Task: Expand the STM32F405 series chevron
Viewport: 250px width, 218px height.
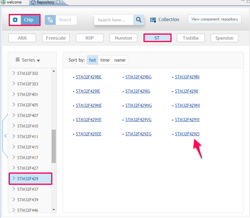Action: pos(14,105)
